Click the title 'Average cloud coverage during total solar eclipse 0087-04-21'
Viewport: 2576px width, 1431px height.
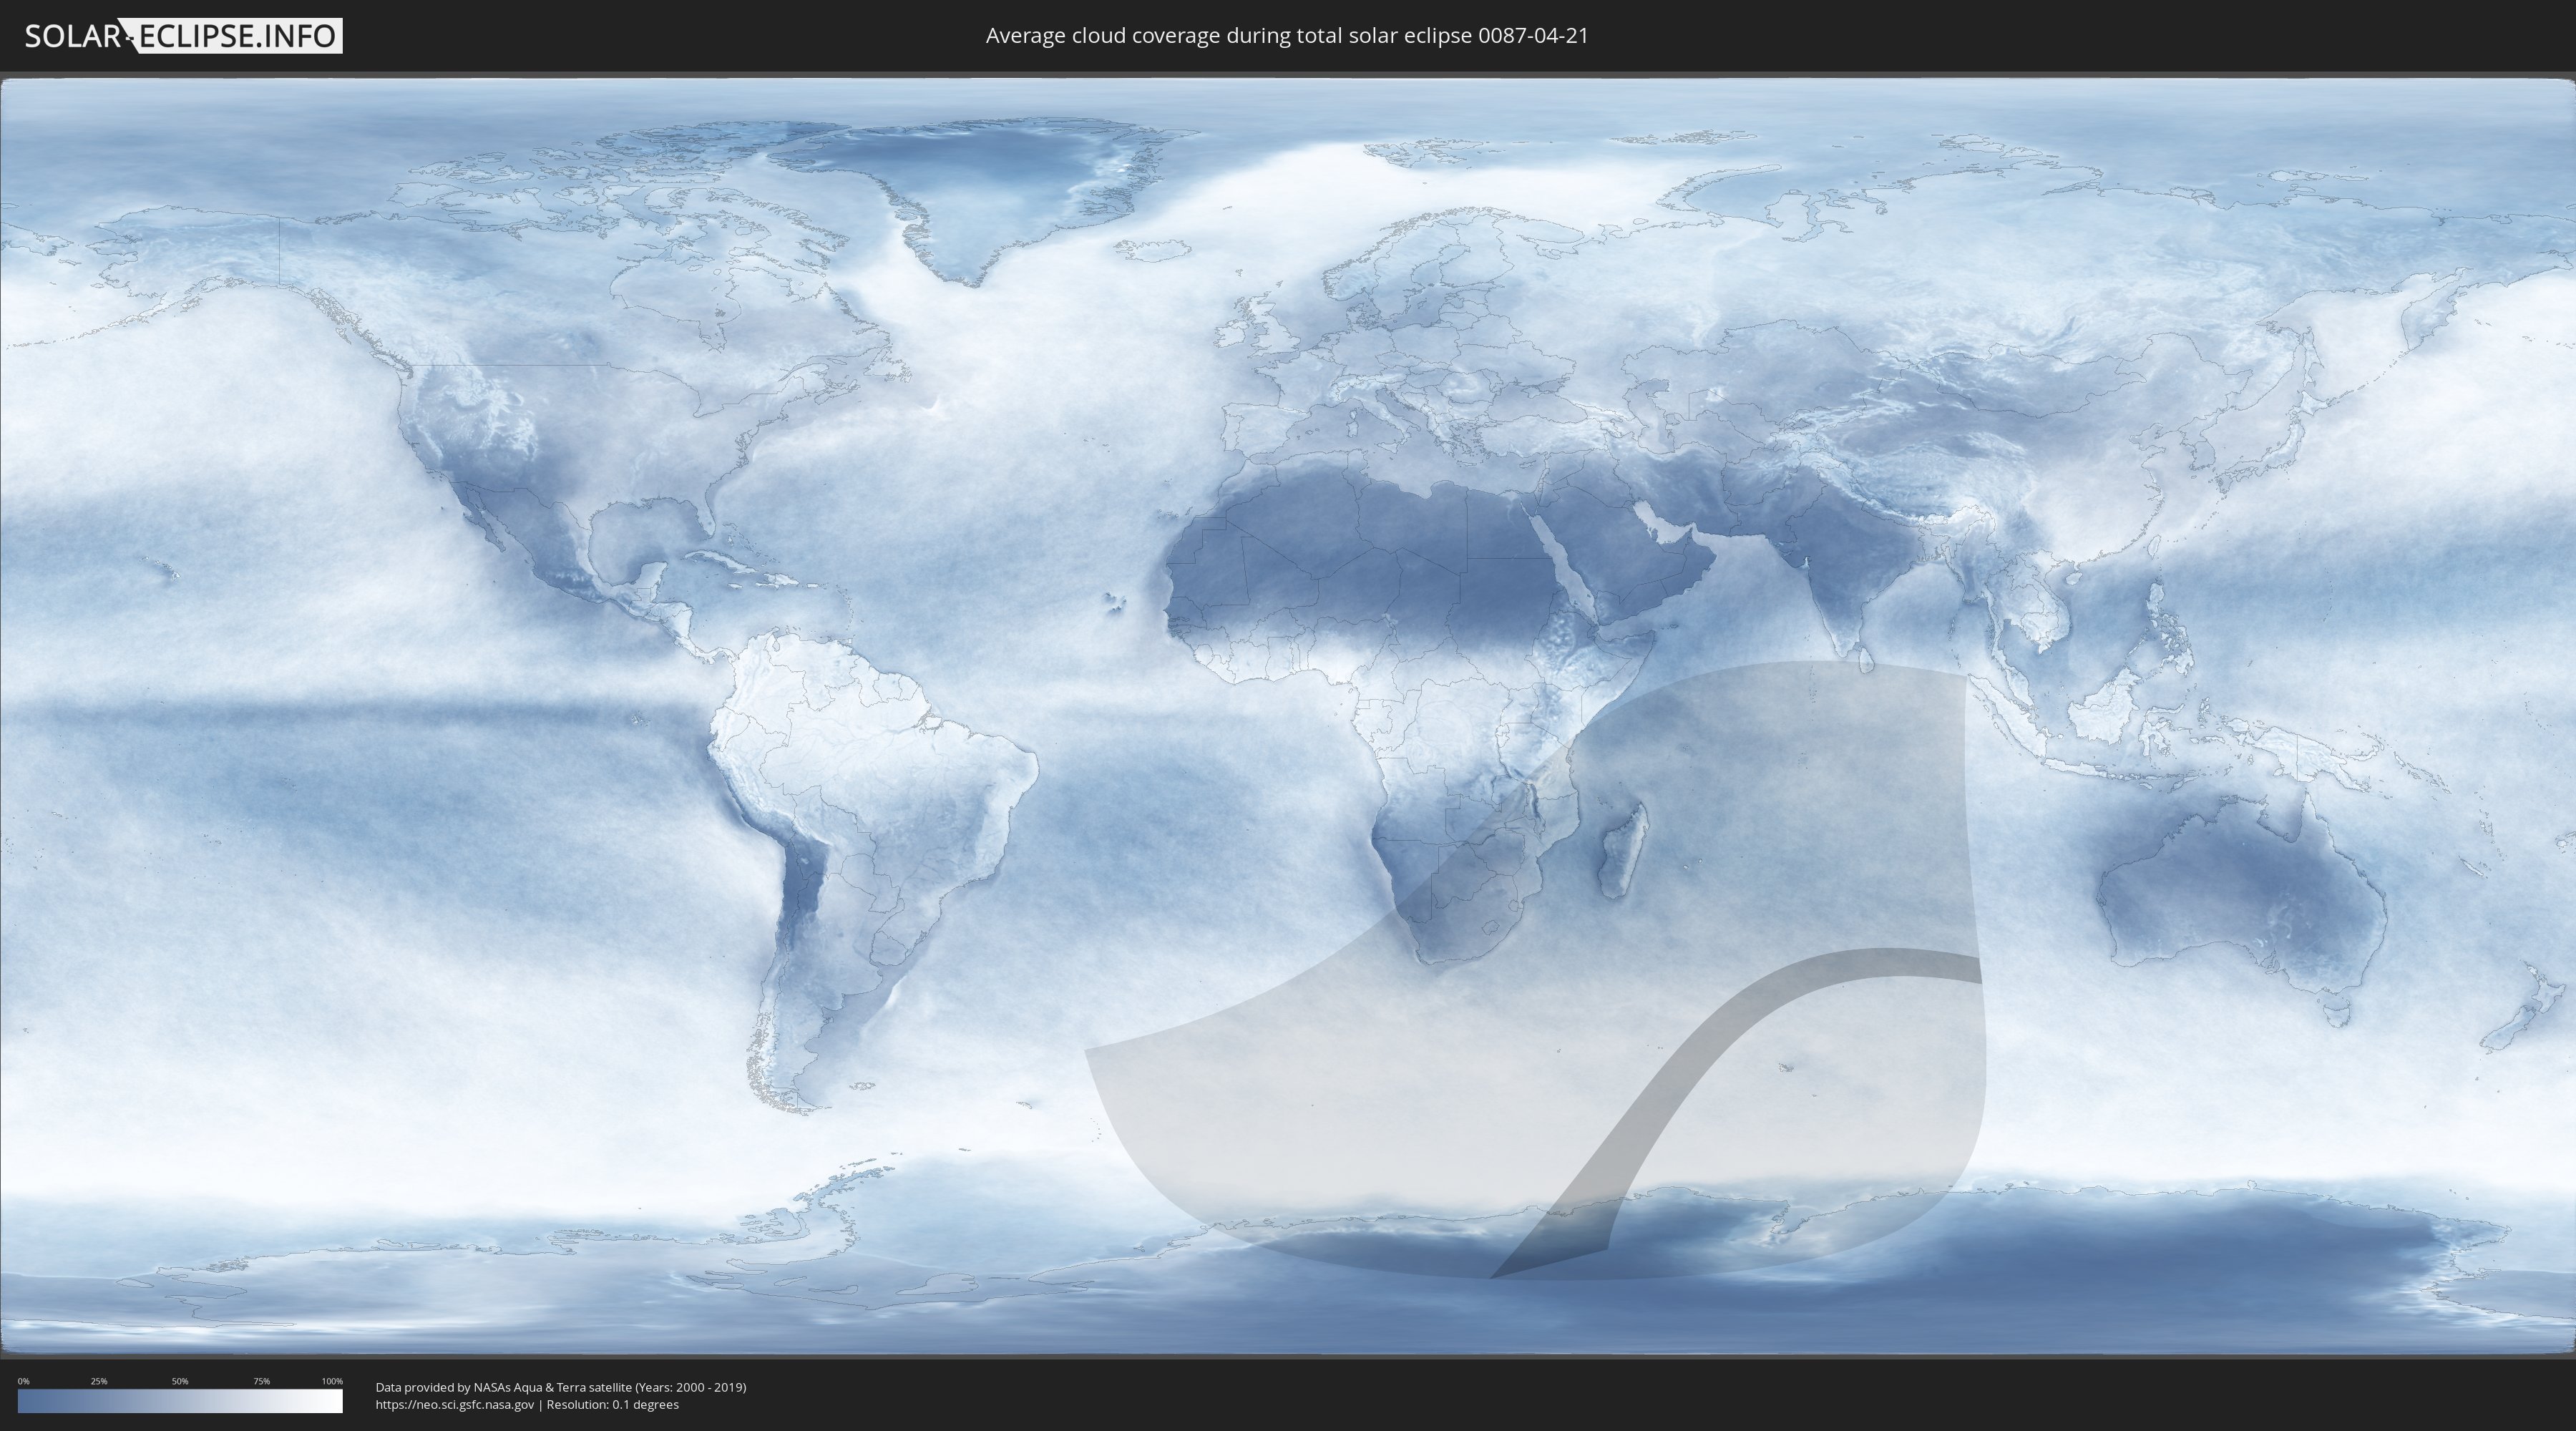point(1287,36)
